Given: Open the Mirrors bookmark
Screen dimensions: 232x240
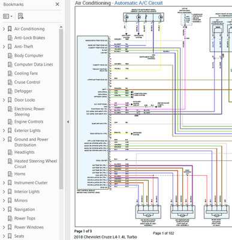Looking at the screenshot, I should pos(21,200).
